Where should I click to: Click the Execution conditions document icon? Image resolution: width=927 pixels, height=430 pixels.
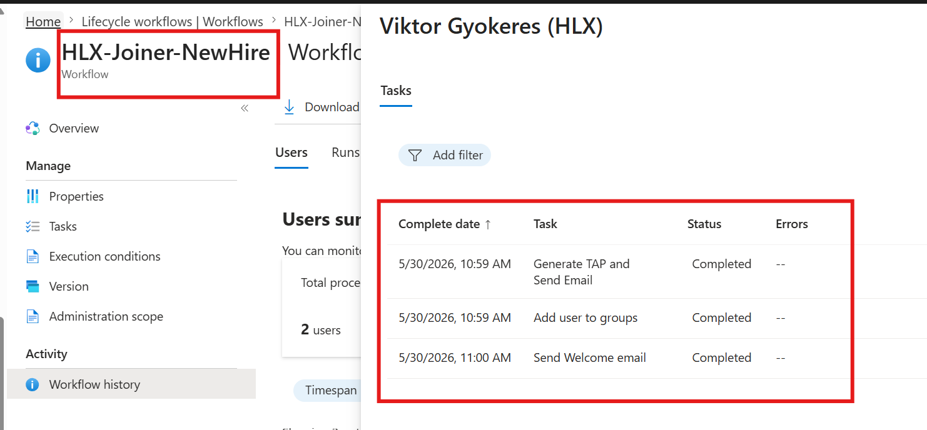coord(33,256)
